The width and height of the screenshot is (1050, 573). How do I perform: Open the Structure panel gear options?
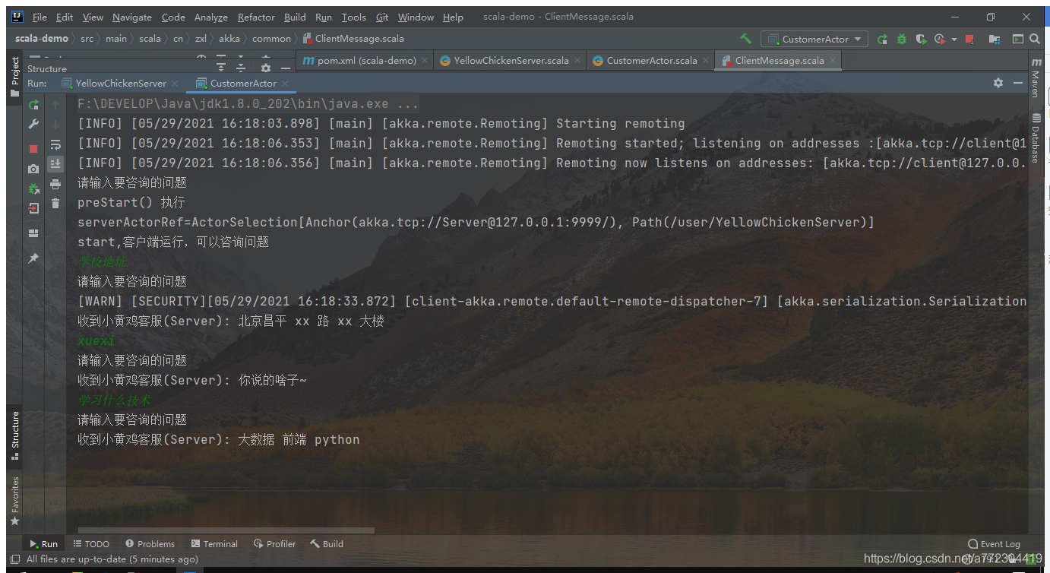pos(266,68)
